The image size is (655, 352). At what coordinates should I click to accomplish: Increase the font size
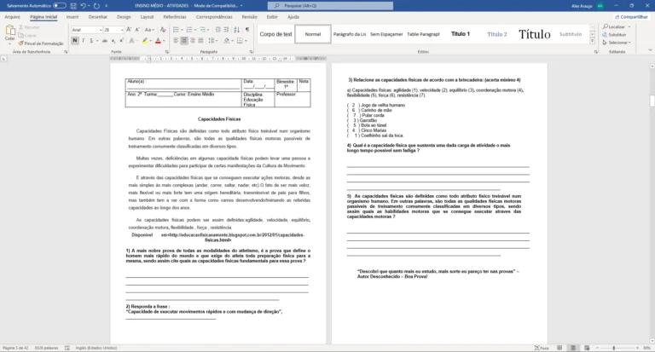[129, 30]
